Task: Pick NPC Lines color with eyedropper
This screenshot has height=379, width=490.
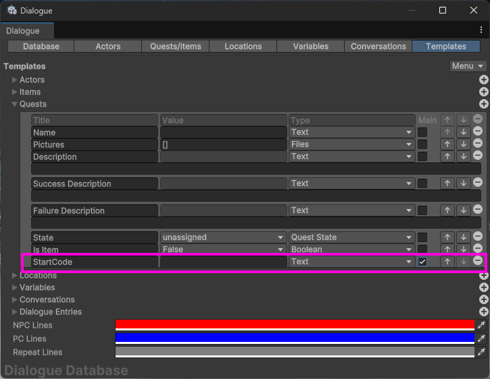Action: click(x=481, y=325)
